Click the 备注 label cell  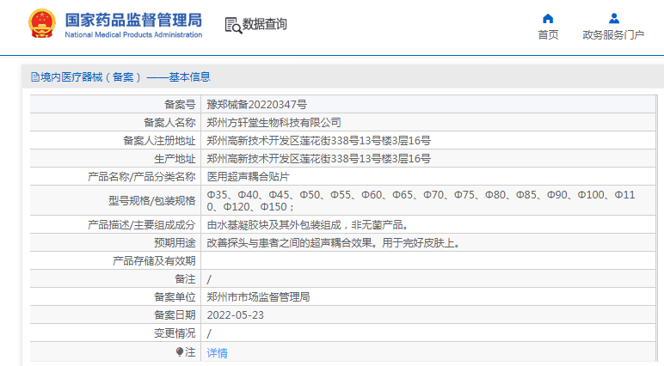115,279
